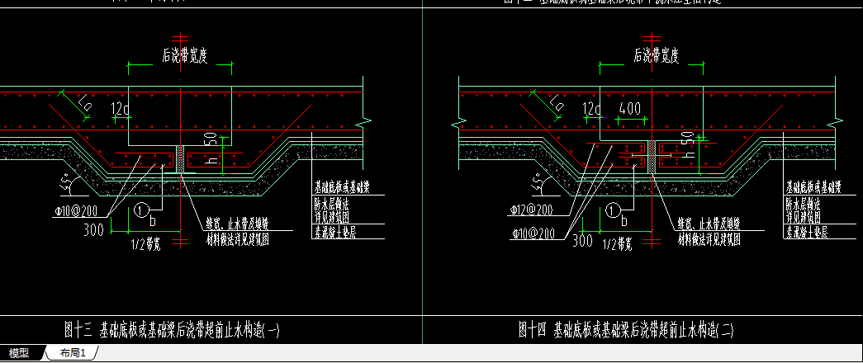Click the La anchorage label in 图十四 detail
This screenshot has height=363, width=863.
click(x=556, y=103)
